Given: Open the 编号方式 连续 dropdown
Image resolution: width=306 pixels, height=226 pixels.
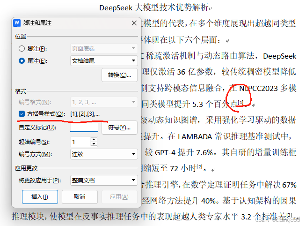Looking at the screenshot, I should (104, 154).
